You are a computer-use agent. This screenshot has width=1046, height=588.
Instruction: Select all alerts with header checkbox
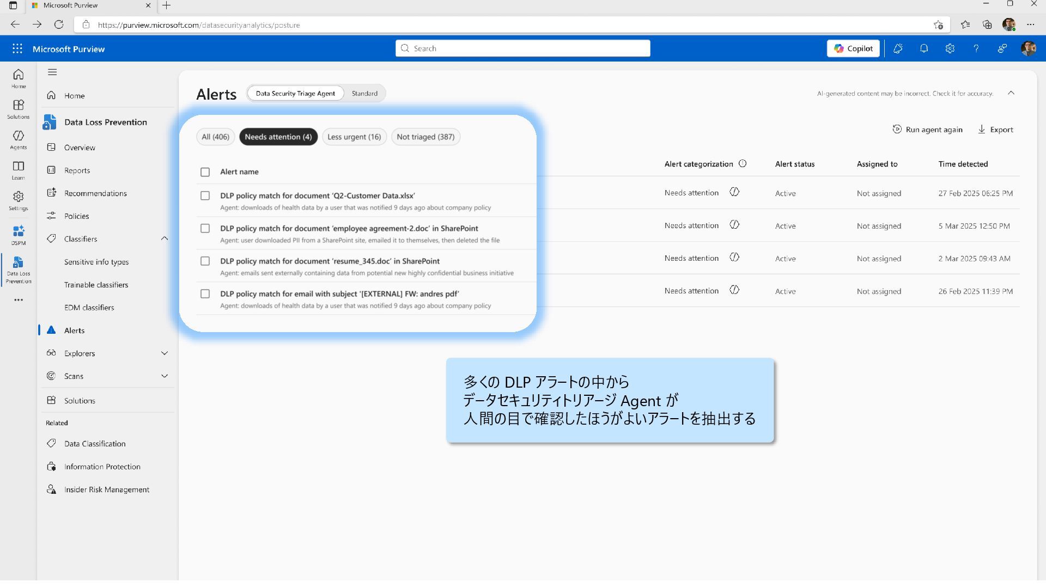(x=205, y=172)
